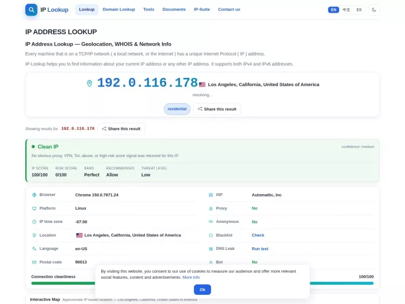Open the More info cookie link

191,277
